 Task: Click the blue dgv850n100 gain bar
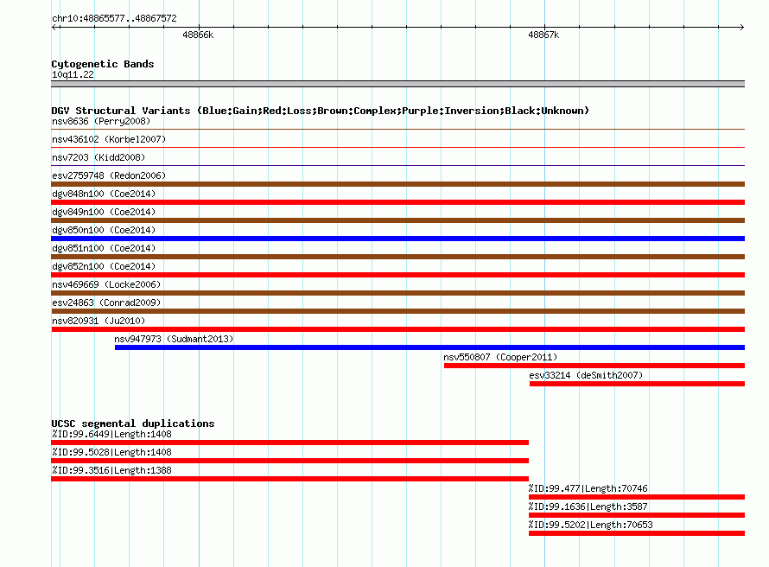(x=397, y=239)
